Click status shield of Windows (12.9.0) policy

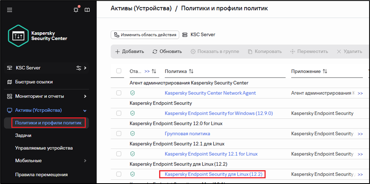133,113
